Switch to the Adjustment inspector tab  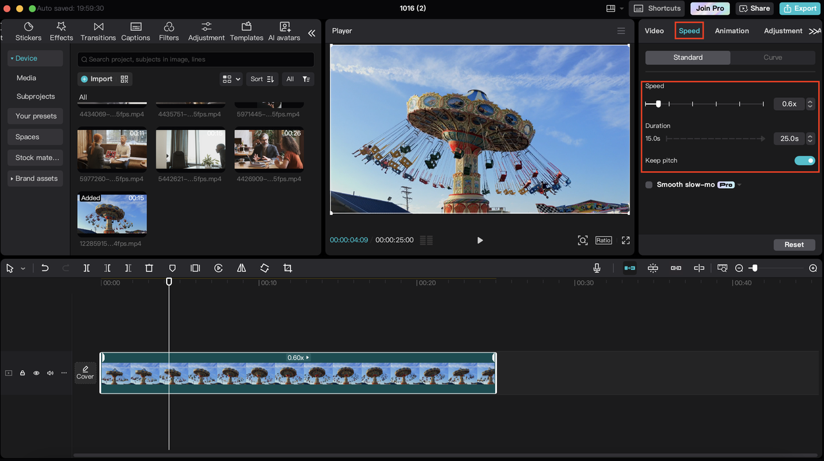coord(783,31)
